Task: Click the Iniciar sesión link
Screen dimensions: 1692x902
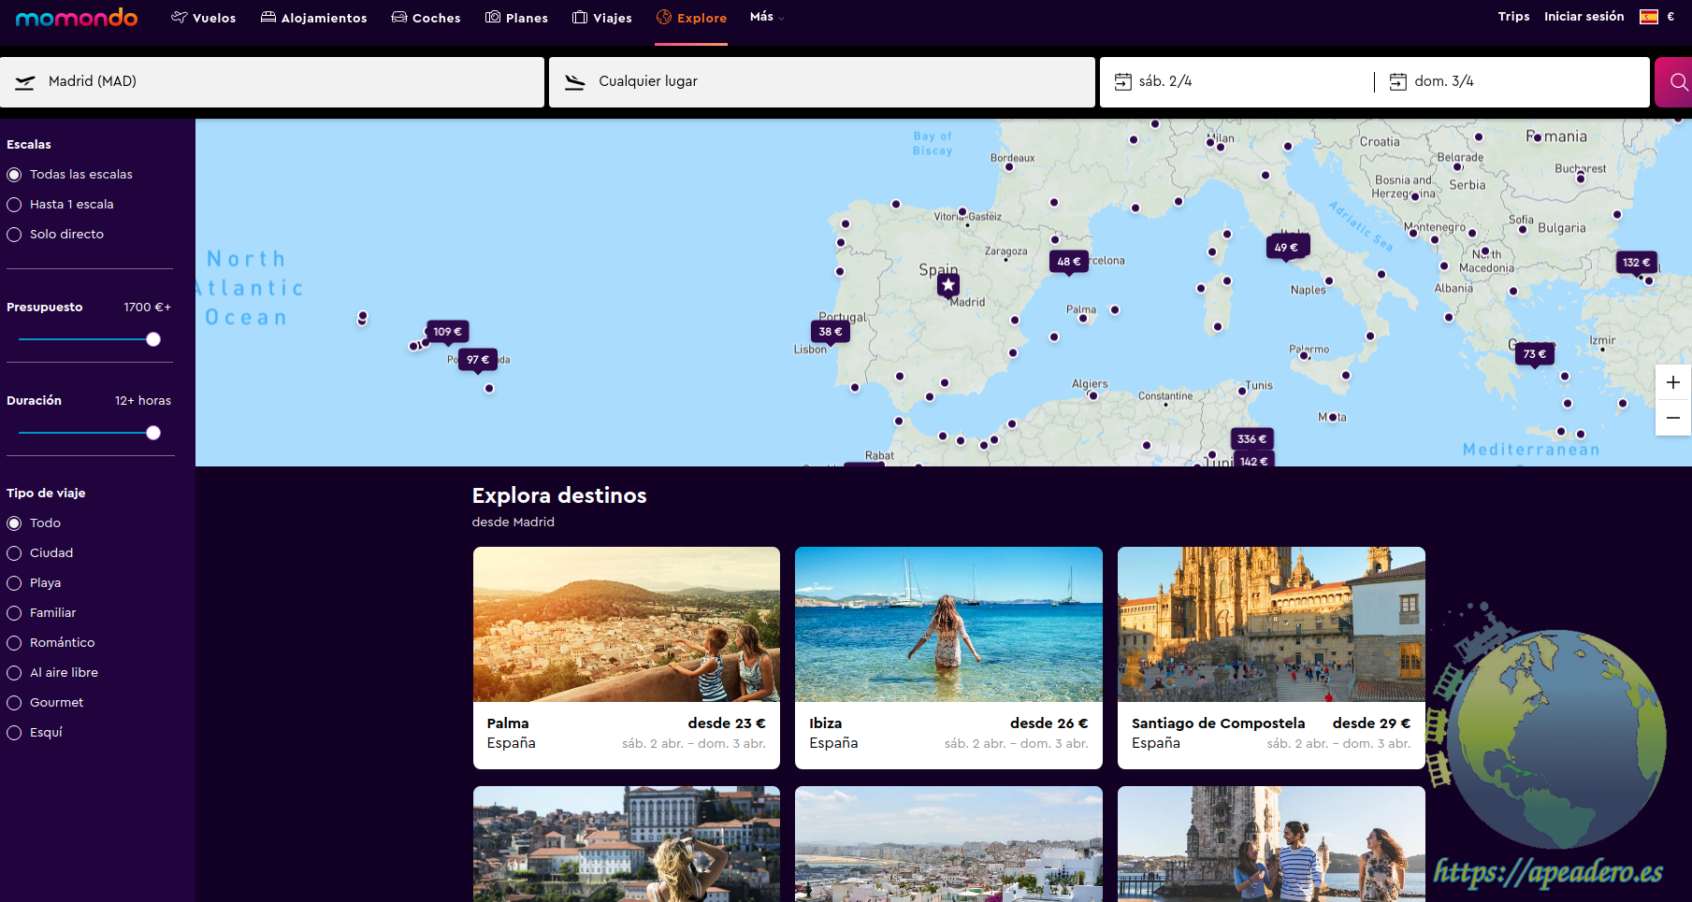Action: [x=1584, y=17]
